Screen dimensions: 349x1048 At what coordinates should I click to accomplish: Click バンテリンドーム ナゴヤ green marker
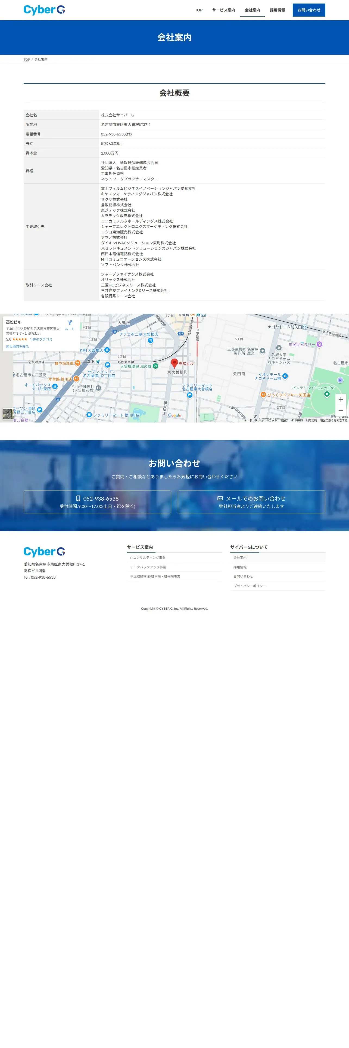click(x=327, y=394)
